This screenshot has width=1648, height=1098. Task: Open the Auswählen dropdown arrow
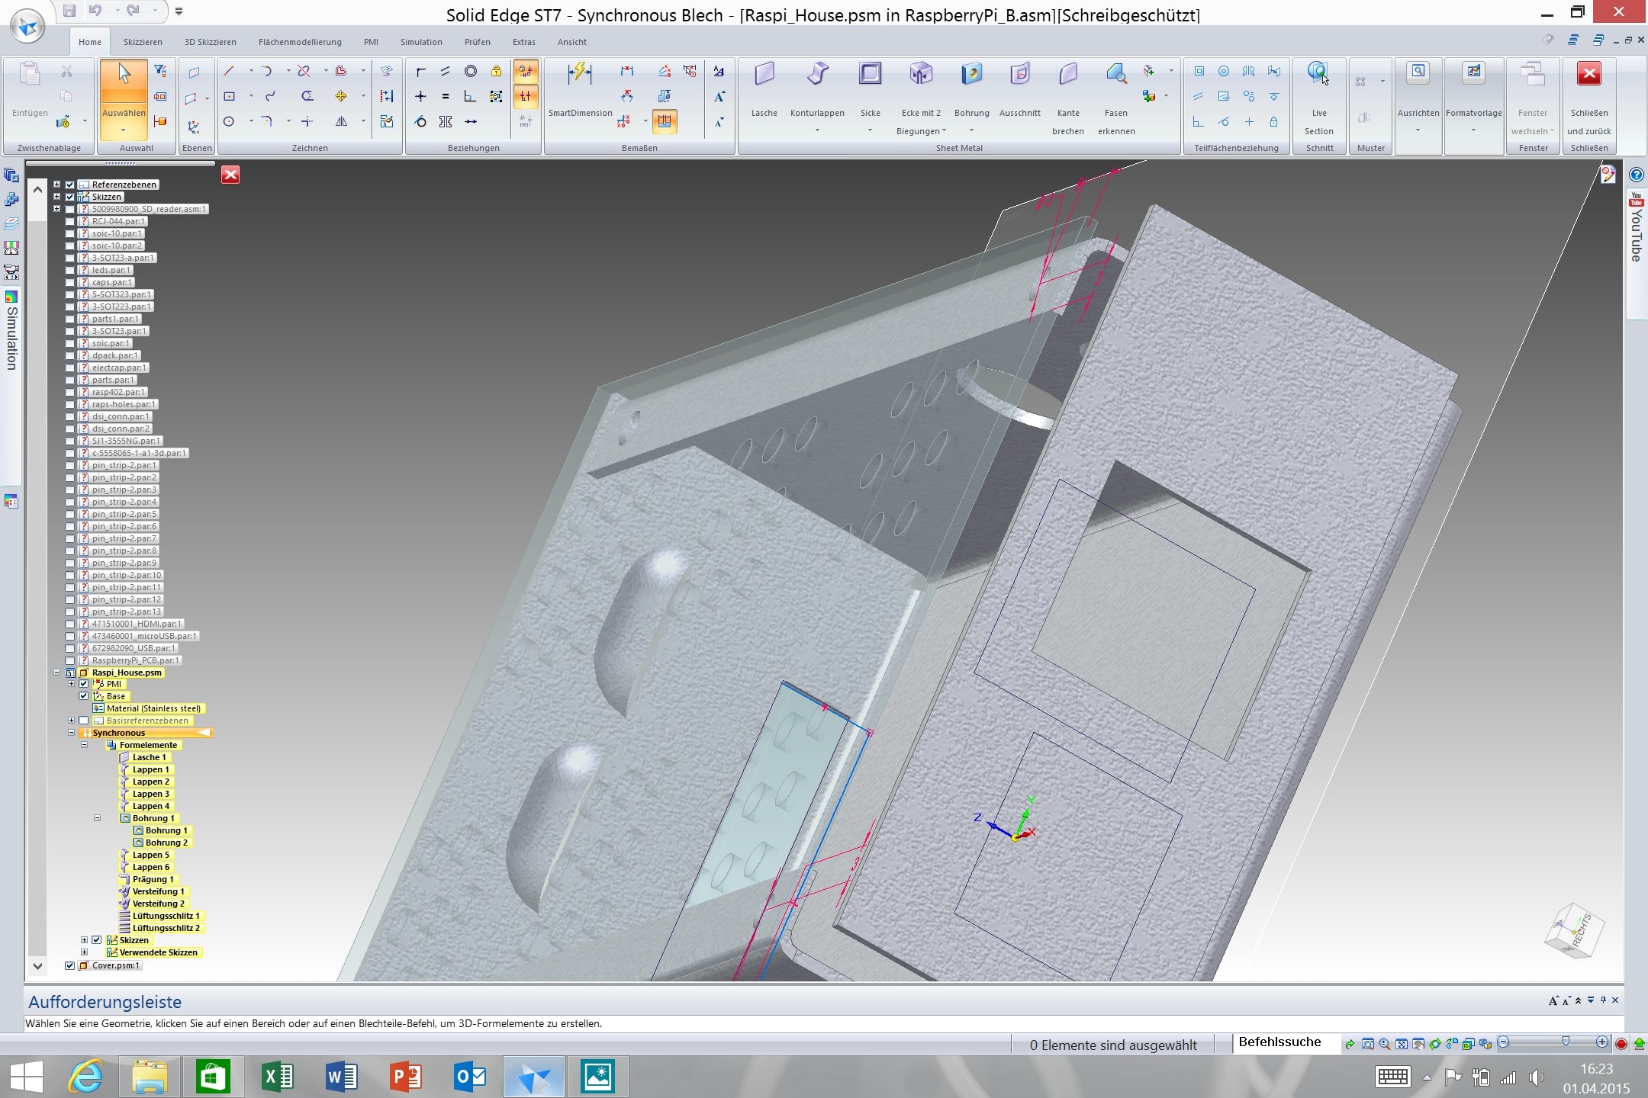pos(124,130)
